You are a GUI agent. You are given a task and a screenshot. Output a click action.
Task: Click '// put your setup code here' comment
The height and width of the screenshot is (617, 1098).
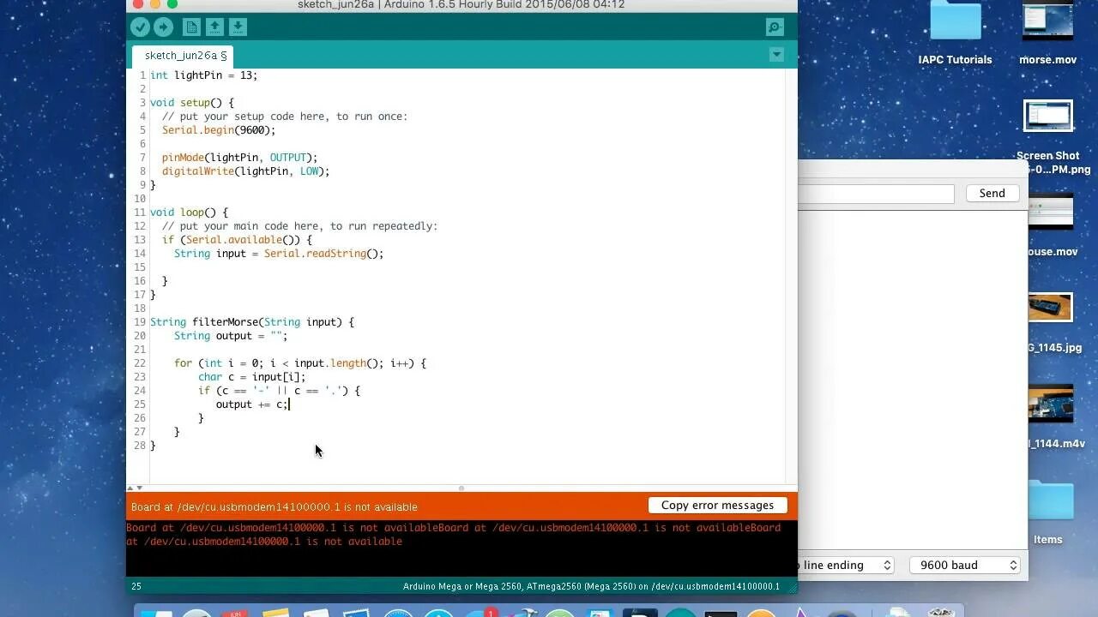285,117
